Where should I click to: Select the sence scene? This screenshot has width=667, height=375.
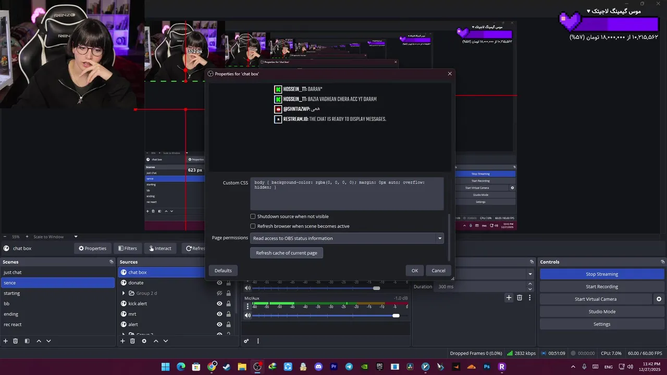point(57,283)
